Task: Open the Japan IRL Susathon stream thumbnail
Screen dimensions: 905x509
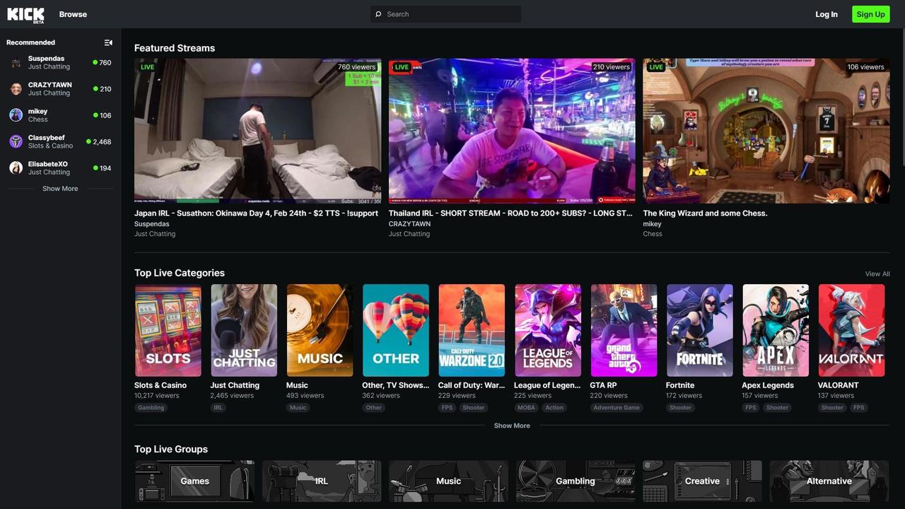Action: tap(257, 131)
